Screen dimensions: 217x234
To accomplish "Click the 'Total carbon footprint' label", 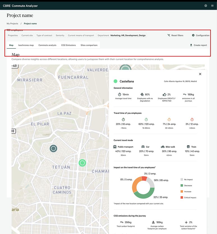I will coord(126,226).
